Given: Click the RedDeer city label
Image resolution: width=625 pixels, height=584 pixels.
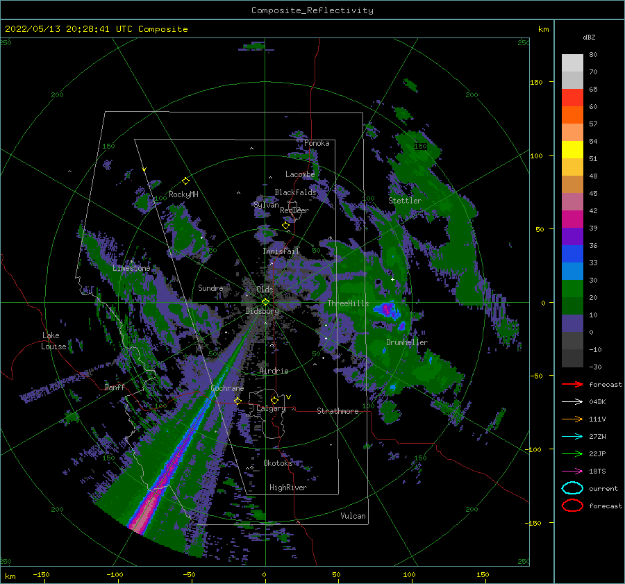Looking at the screenshot, I should [294, 210].
